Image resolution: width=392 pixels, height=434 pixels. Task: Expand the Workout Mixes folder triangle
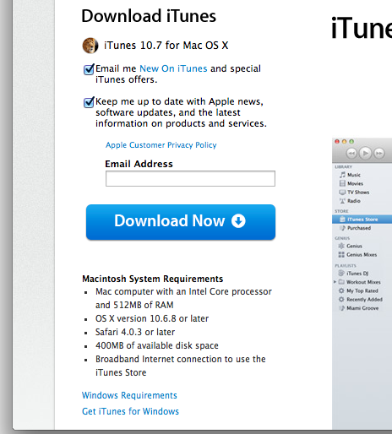[335, 282]
